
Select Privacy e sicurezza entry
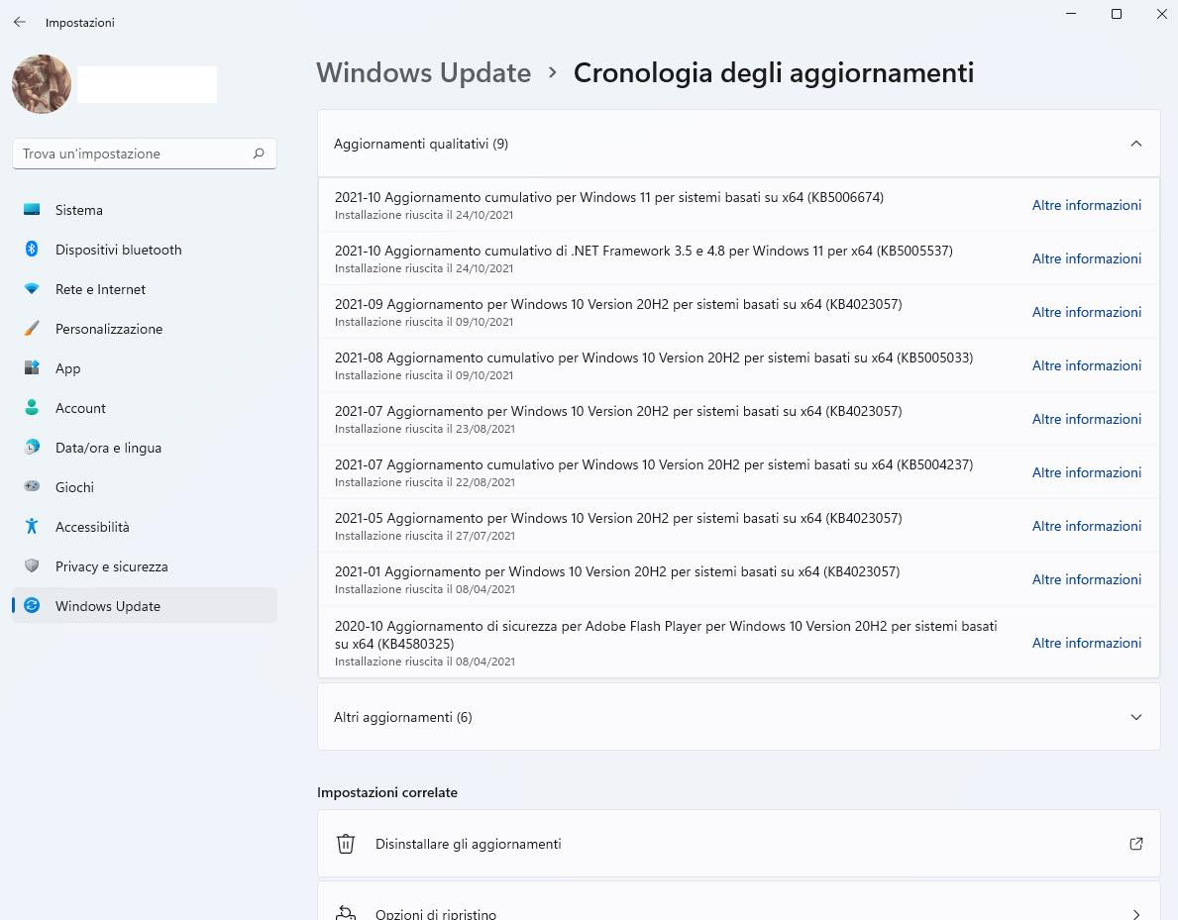pyautogui.click(x=145, y=566)
